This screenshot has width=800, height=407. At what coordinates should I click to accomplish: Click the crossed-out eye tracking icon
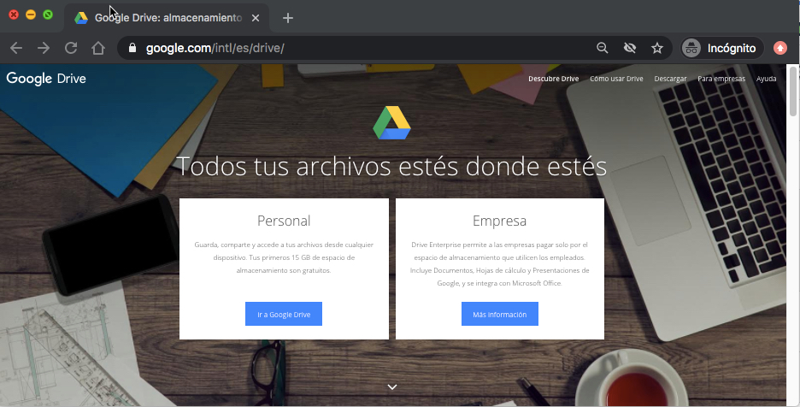[630, 48]
